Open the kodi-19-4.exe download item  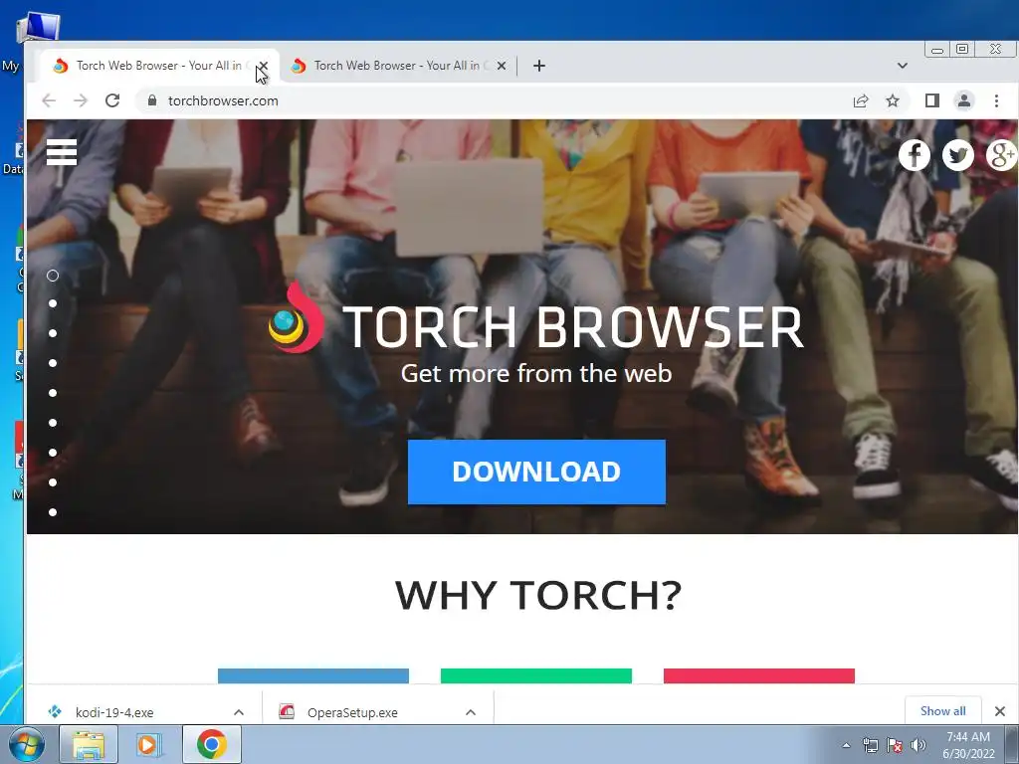click(x=113, y=712)
